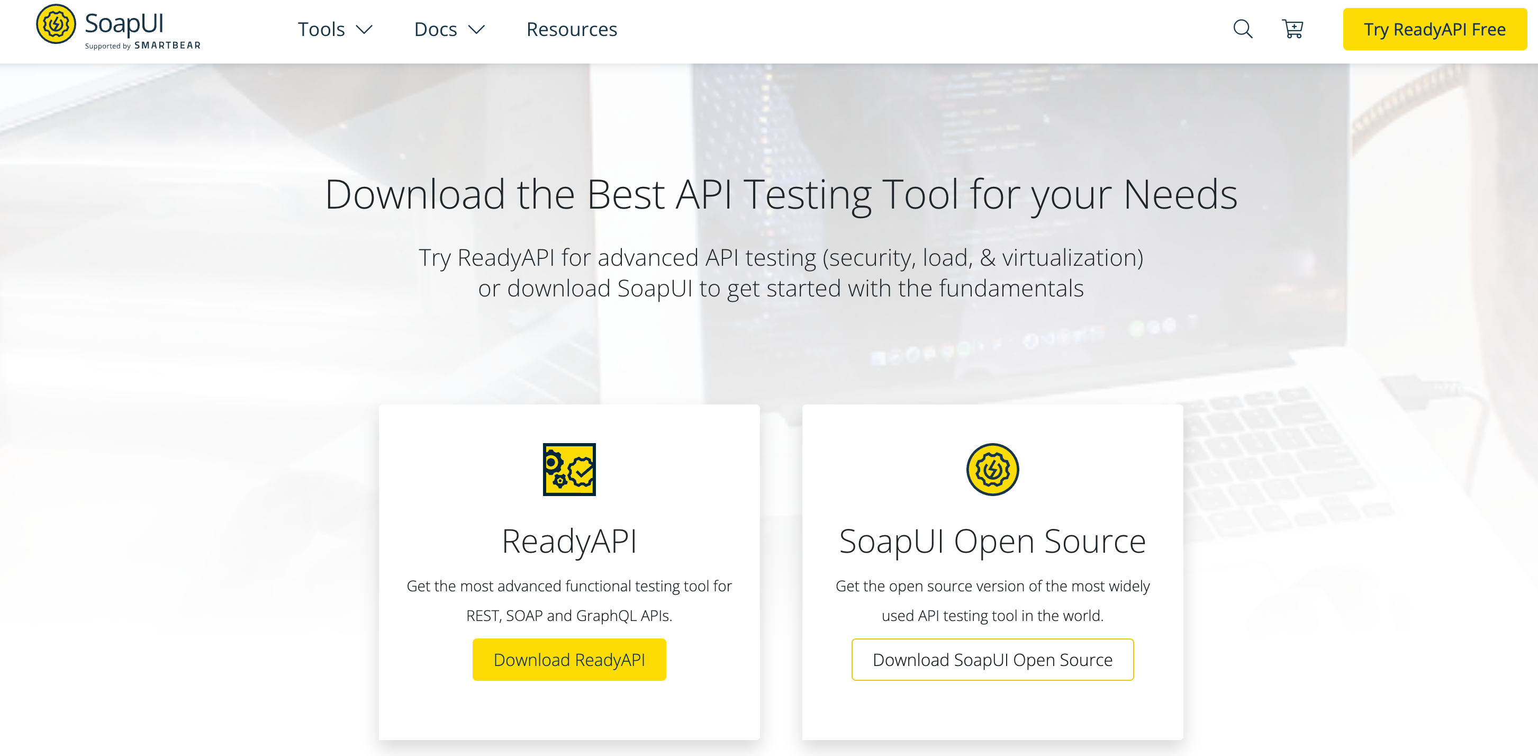Click the Supported by SMARTBEAR text

coord(143,46)
